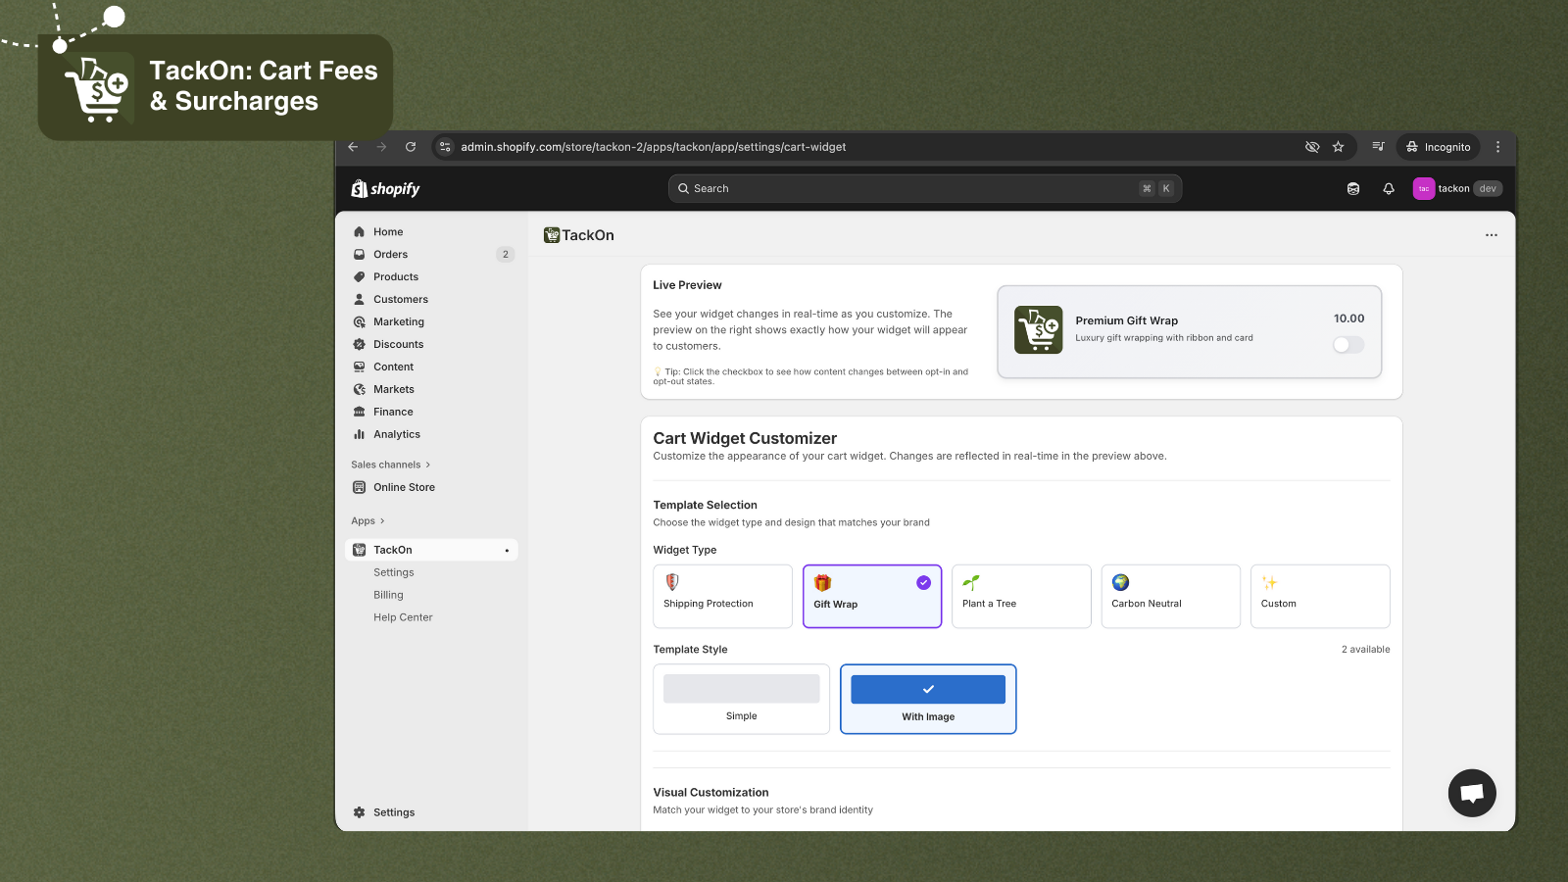
Task: Reload the page with the refresh icon
Action: (x=411, y=147)
